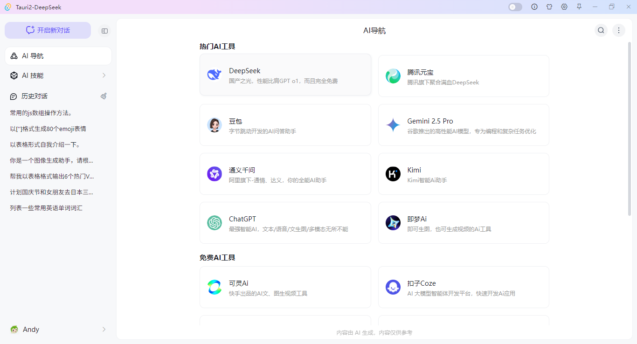Collapse the sidebar using the panel icon
The width and height of the screenshot is (637, 344).
[x=104, y=30]
